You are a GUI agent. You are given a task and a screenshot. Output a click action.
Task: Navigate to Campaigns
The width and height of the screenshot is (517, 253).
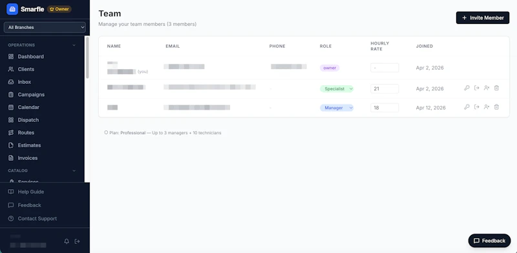(31, 94)
